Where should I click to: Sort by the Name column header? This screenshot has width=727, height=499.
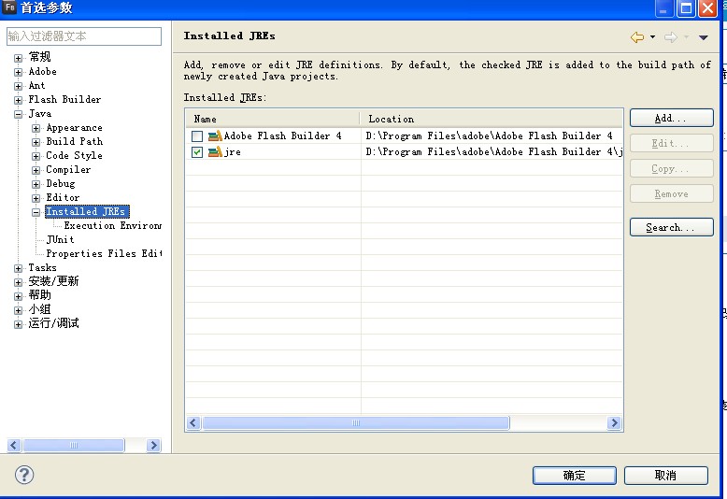273,119
